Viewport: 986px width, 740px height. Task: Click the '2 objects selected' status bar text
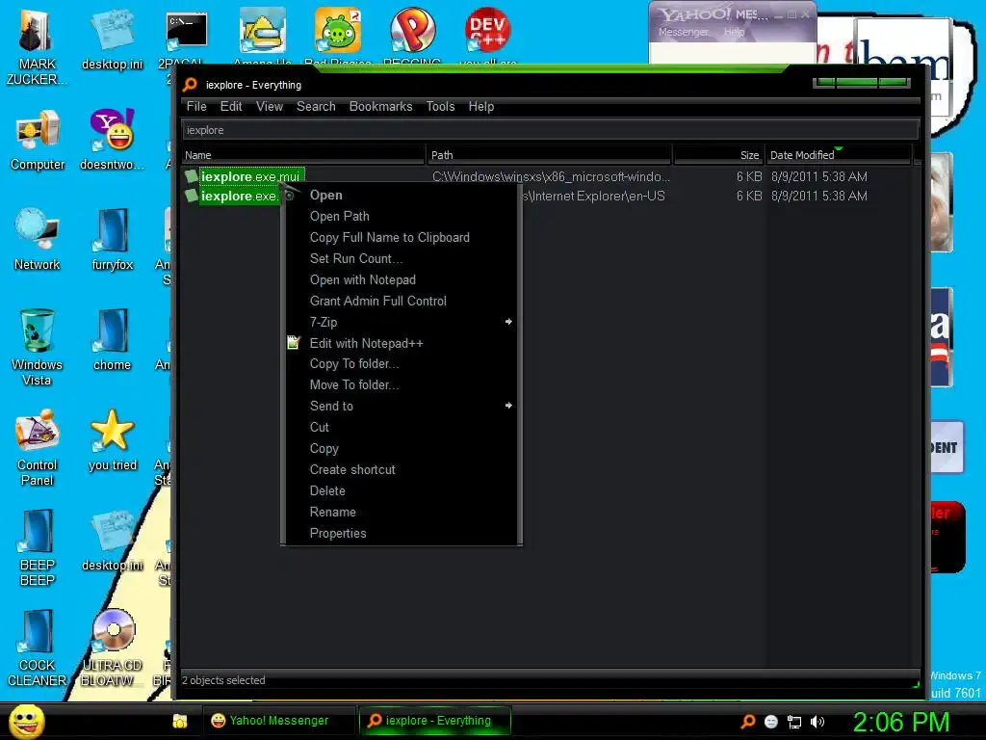tap(223, 680)
